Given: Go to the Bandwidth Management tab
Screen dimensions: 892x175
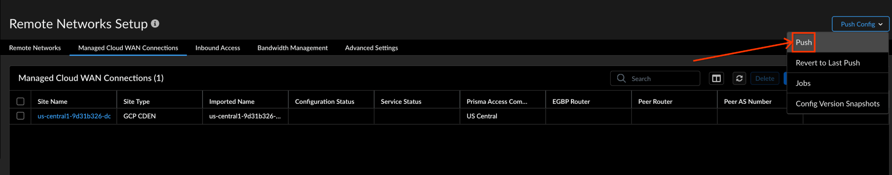Looking at the screenshot, I should [x=293, y=48].
